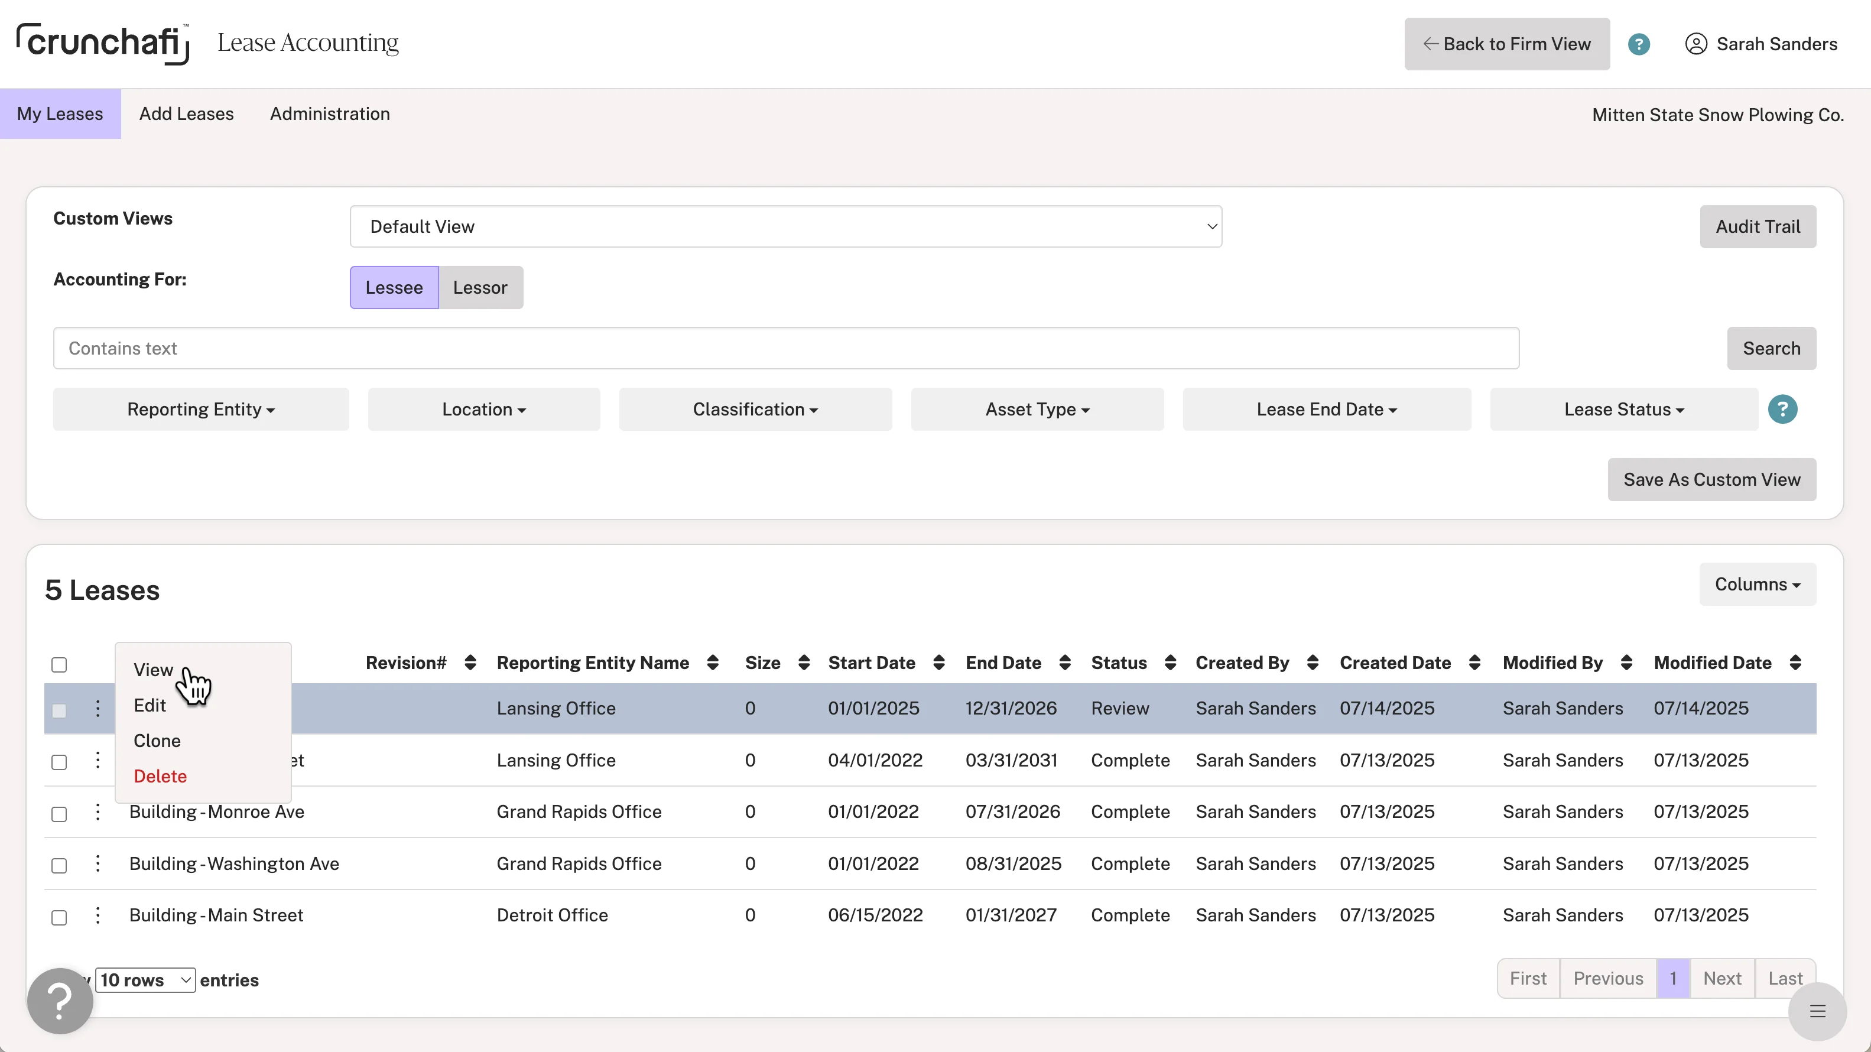Open the large round help bubble
Viewport: 1871px width, 1052px height.
[x=60, y=1001]
